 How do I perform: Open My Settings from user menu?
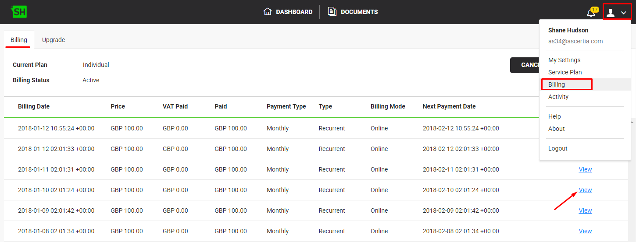(564, 60)
